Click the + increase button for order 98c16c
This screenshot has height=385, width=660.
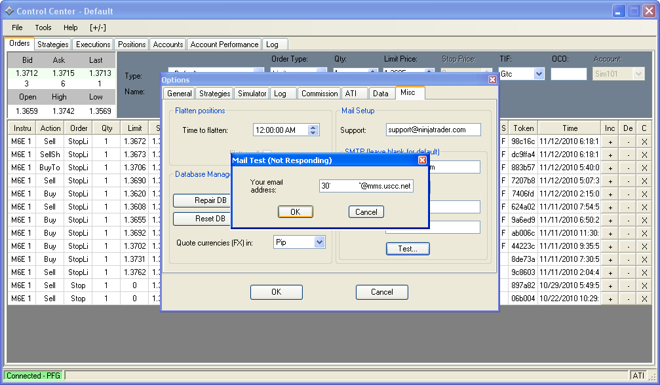[x=610, y=141]
